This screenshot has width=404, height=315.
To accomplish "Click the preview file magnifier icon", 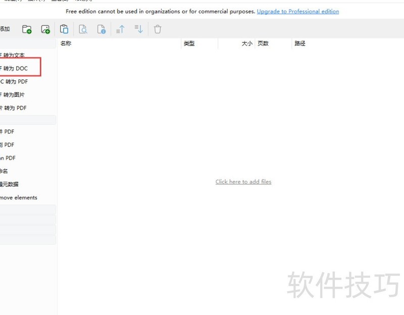I will click(83, 29).
